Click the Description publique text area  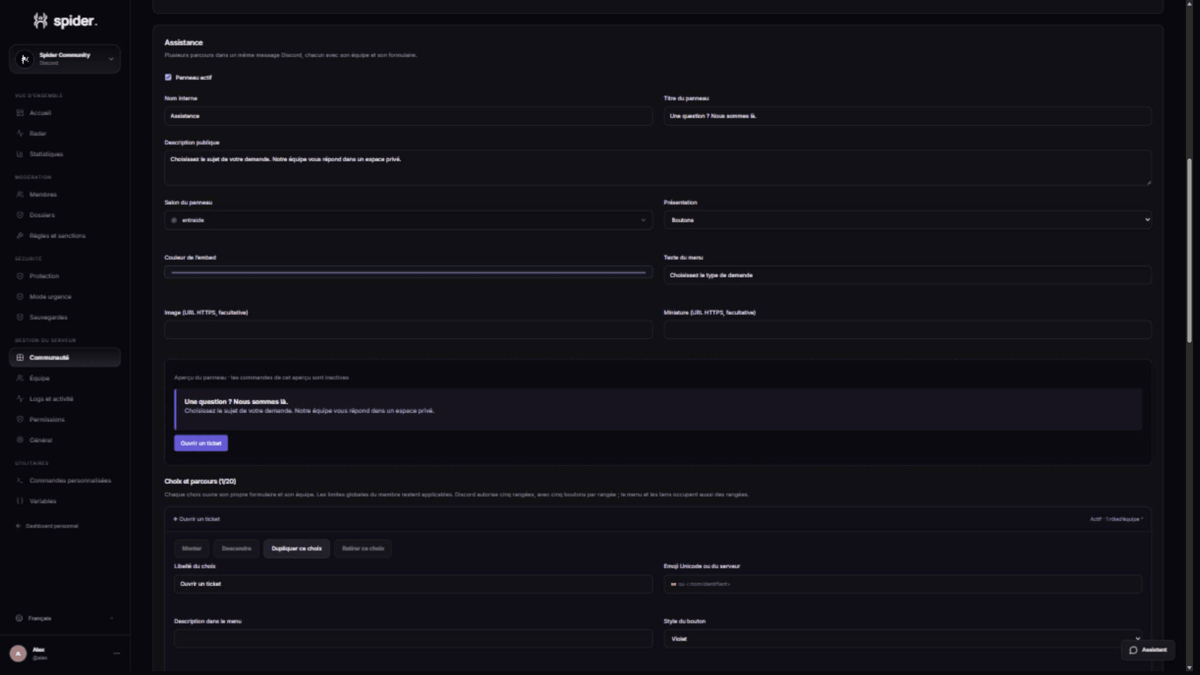[658, 167]
